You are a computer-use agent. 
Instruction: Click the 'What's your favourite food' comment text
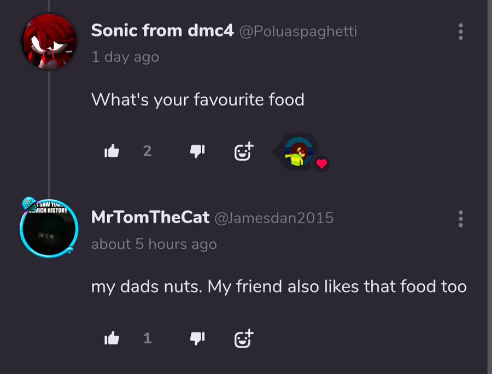[x=197, y=100]
